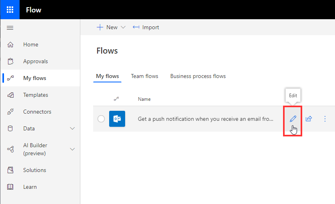Switch to the Team flows tab

(144, 76)
